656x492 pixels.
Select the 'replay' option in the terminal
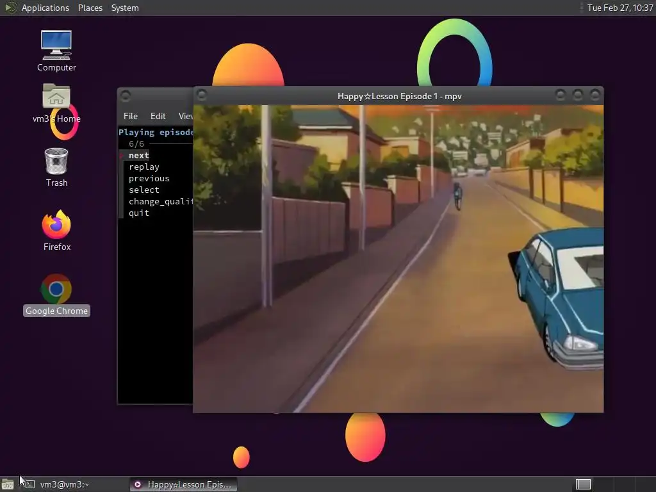coord(144,167)
